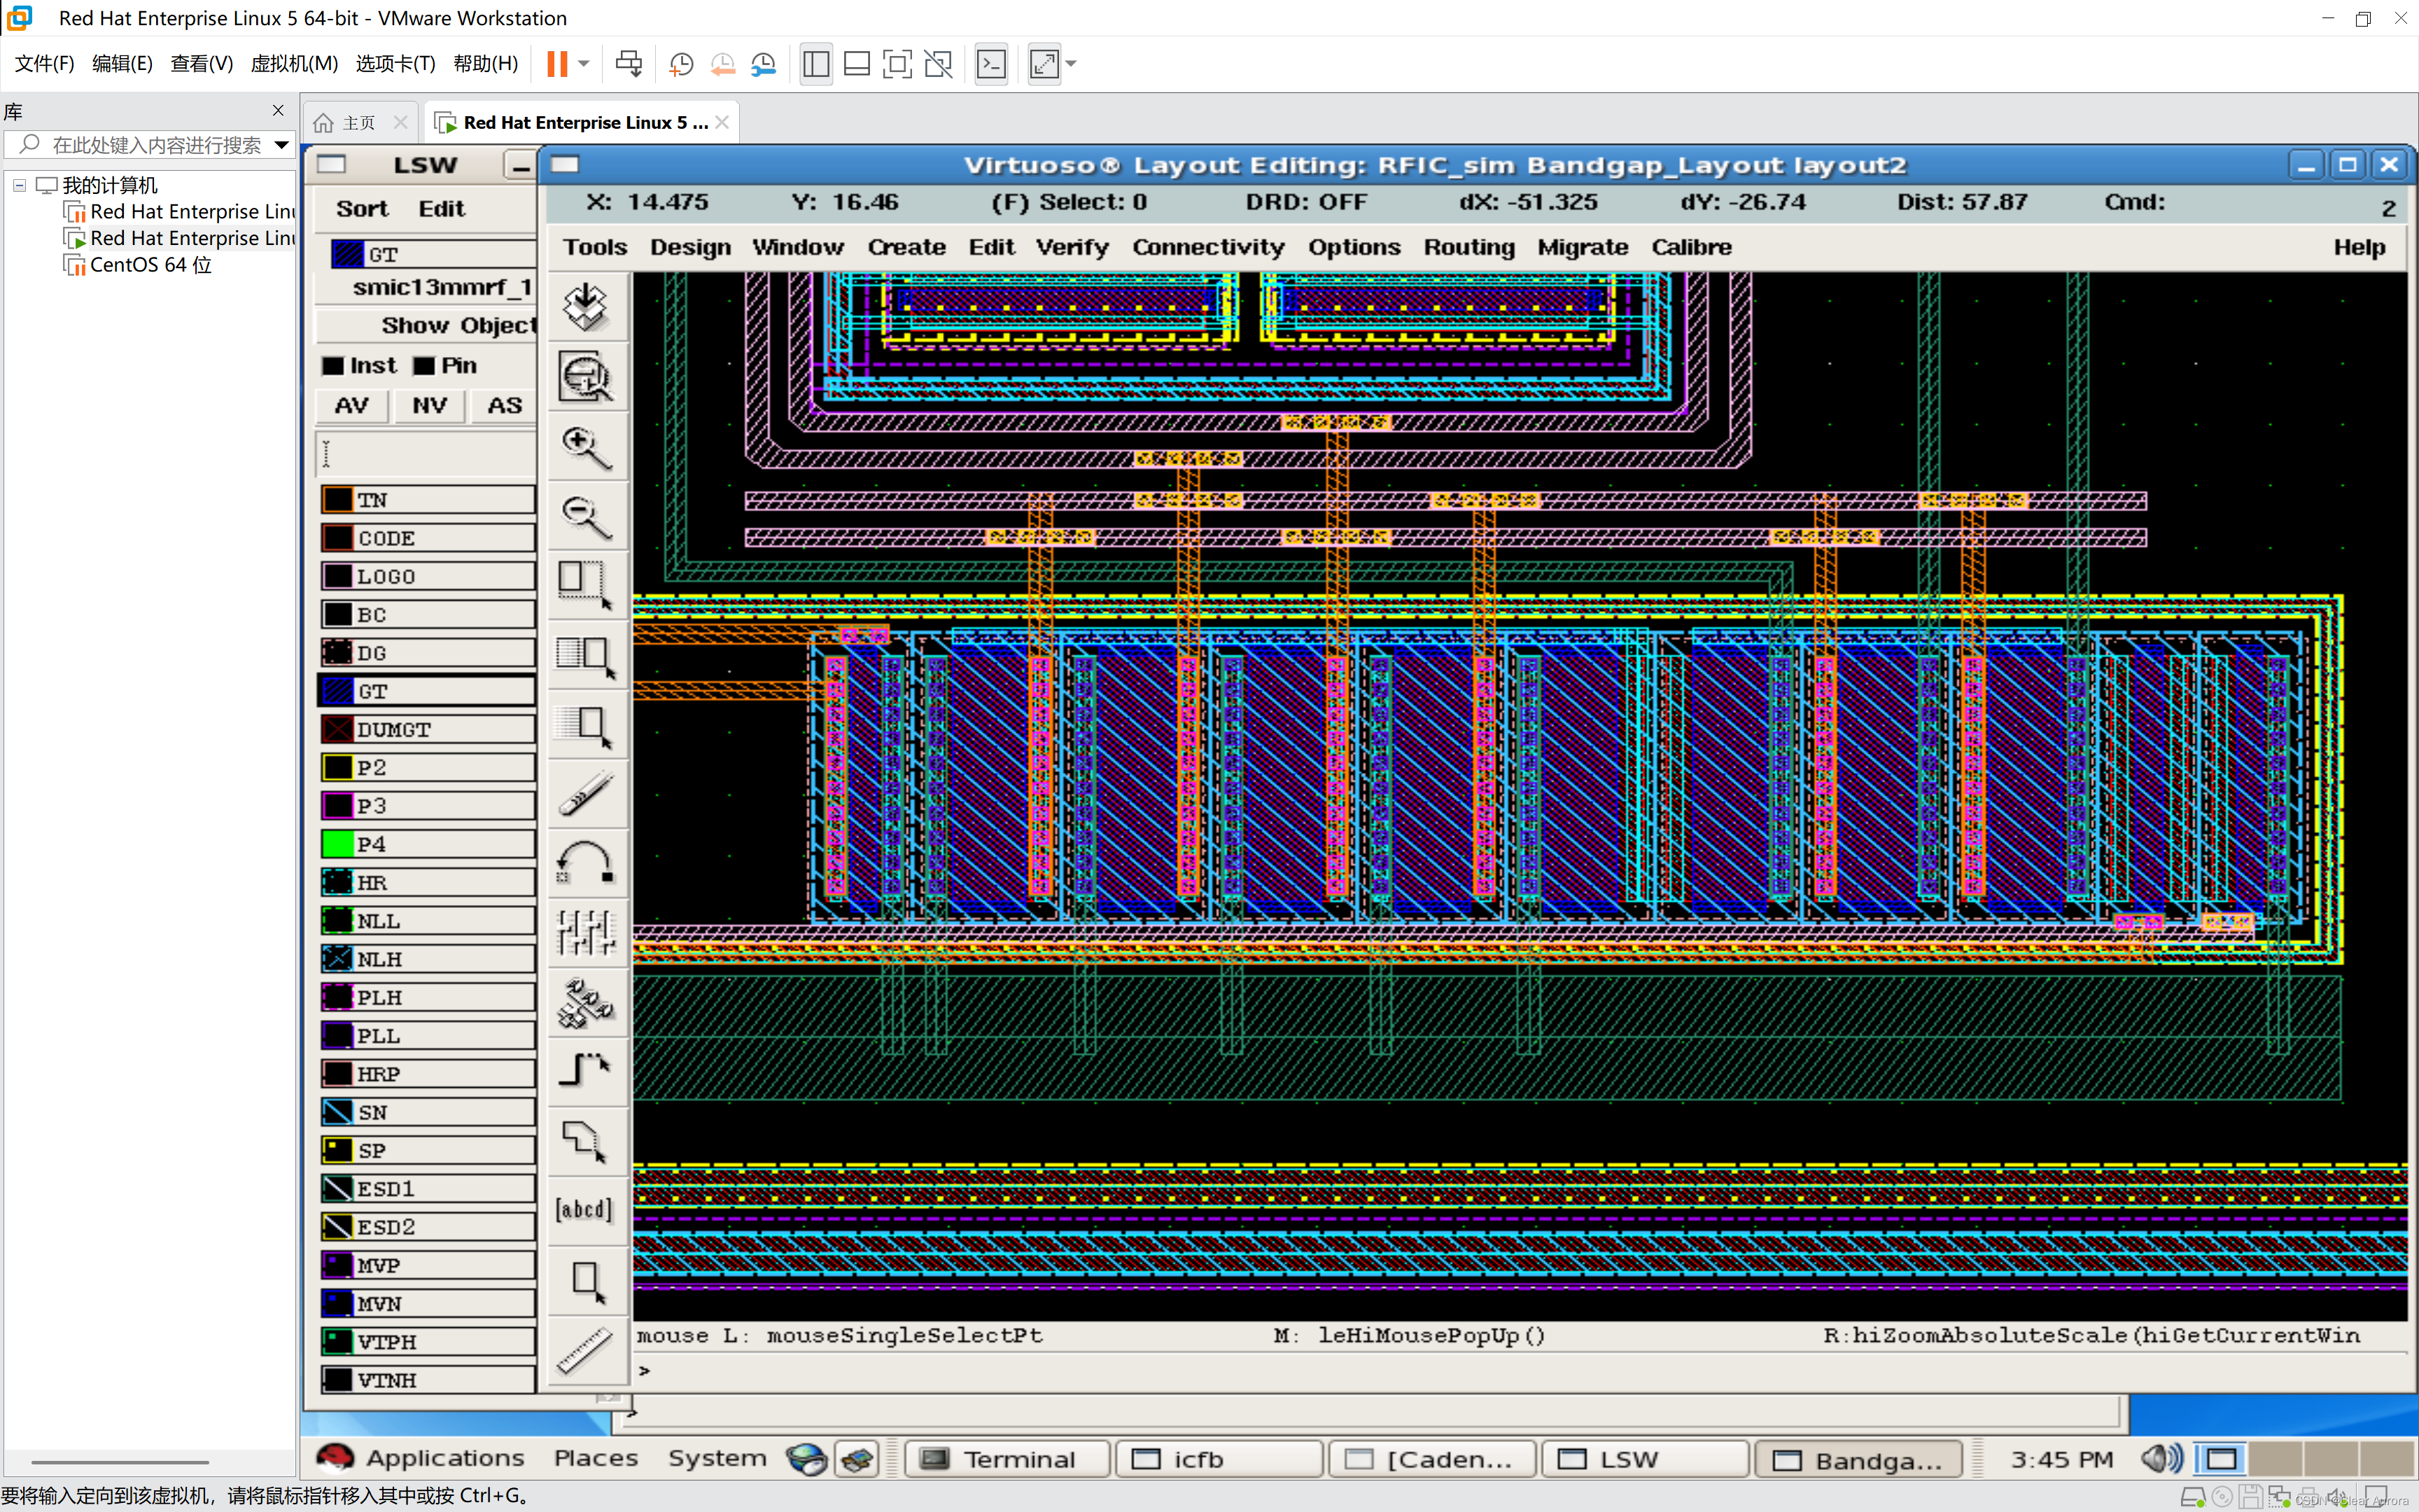2419x1512 pixels.
Task: Collapse the 我的计算机 tree node
Action: click(19, 185)
